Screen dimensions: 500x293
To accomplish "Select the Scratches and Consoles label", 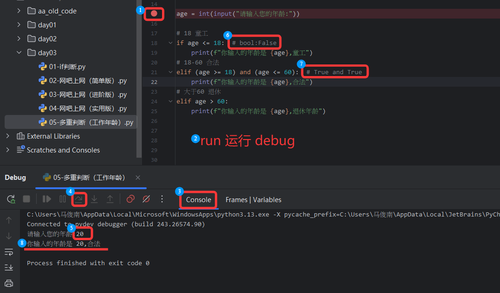I will tap(63, 150).
